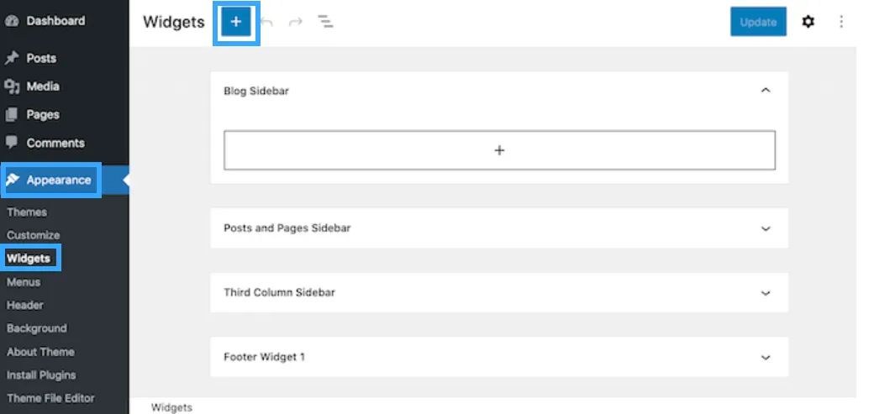Open Header submenu link
The width and height of the screenshot is (869, 414).
pyautogui.click(x=25, y=305)
